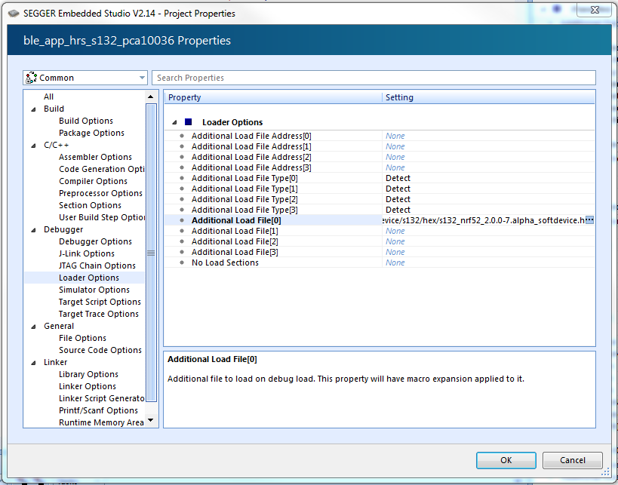
Task: Select Additional Load File Address[2] property
Action: click(251, 157)
